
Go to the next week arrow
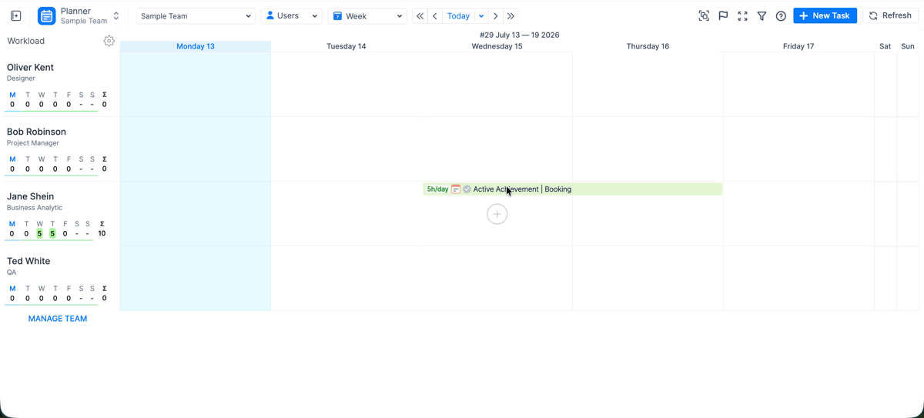coord(496,15)
